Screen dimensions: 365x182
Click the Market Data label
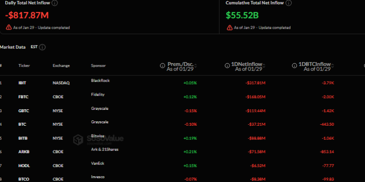click(13, 47)
